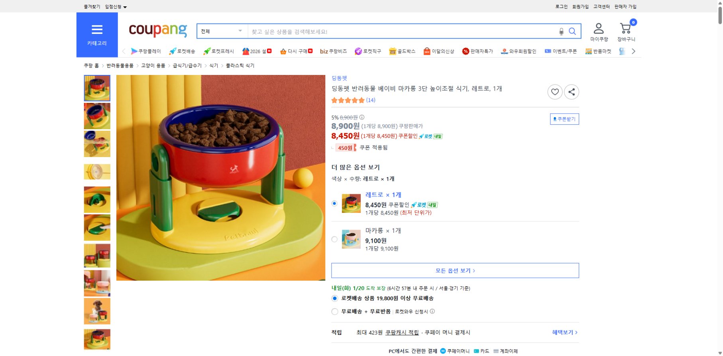The height and width of the screenshot is (356, 723).
Task: Activate voice search via the microphone icon
Action: pyautogui.click(x=561, y=31)
